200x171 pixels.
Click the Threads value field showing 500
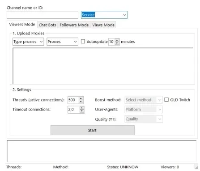[x=73, y=100]
